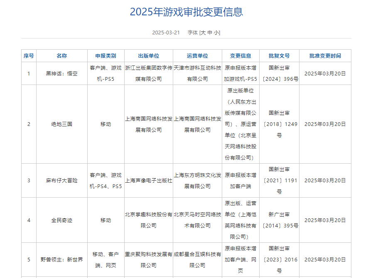Image resolution: width=373 pixels, height=278 pixels.
Task: Select the game name 全民奇迹
Action: 62,220
